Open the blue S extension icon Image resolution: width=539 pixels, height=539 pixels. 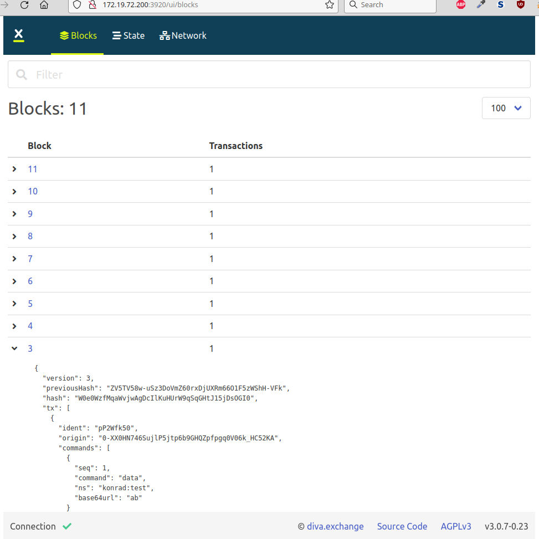(501, 5)
